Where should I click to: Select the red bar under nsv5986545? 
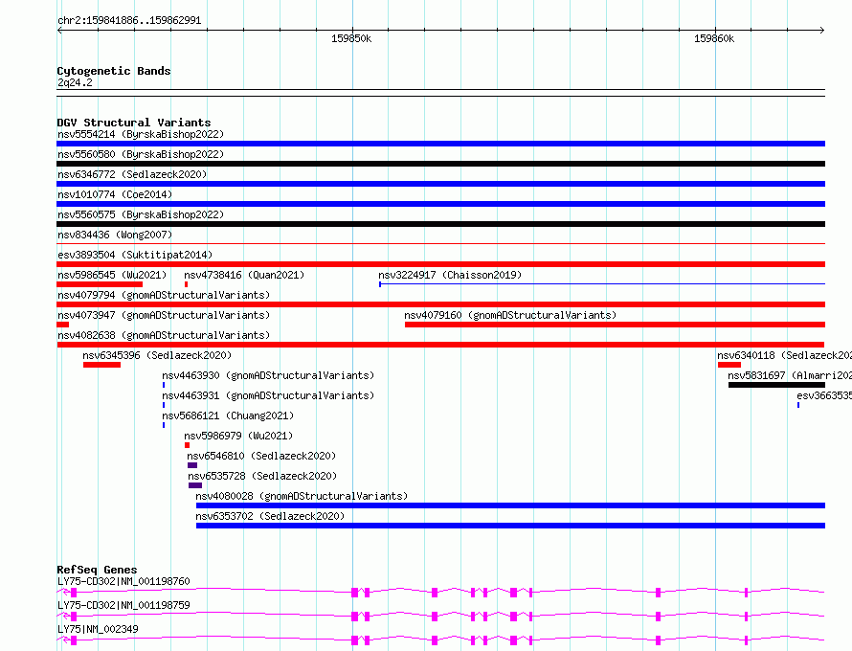[x=100, y=284]
